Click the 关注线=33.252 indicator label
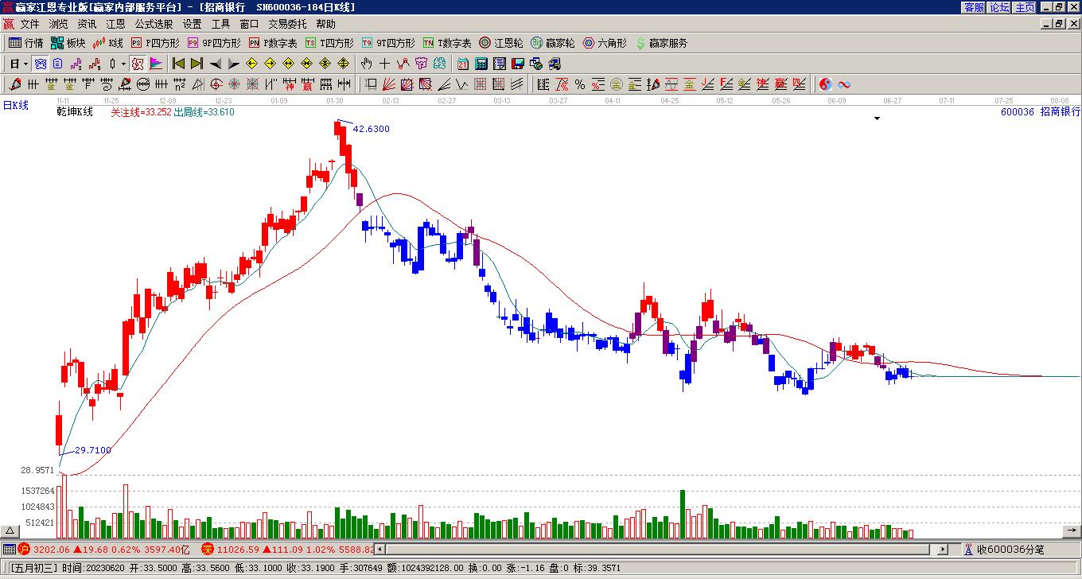 pos(141,112)
